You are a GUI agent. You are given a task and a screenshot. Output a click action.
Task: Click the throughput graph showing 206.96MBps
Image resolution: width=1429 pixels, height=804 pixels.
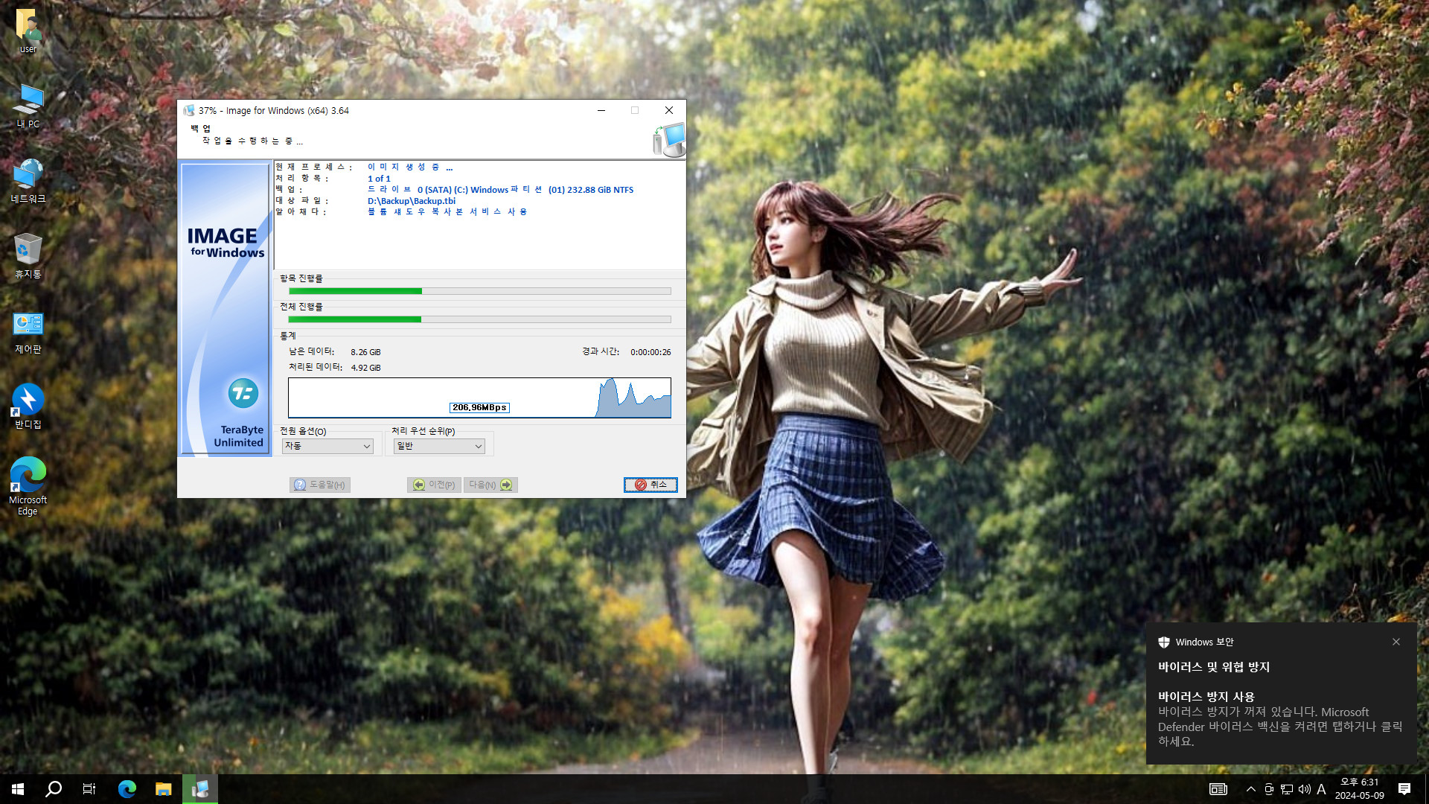pyautogui.click(x=479, y=398)
